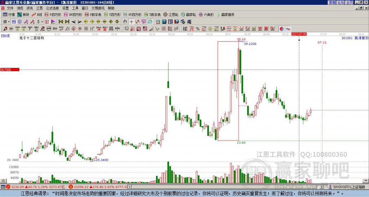Image resolution: width=369 pixels, height=197 pixels.
Task: Click the right arrow button beside volume
Action: [x=366, y=180]
